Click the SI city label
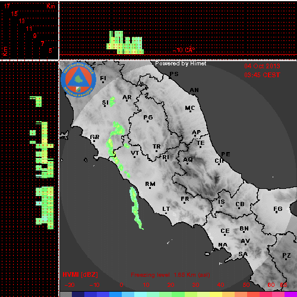Image resolution: width=297 pixels, height=297 pixels. pos(105,102)
